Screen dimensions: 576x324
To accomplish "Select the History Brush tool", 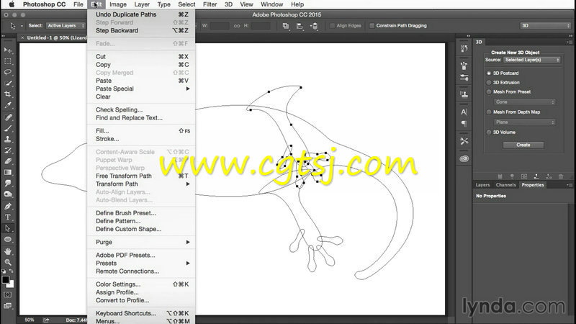I will pyautogui.click(x=8, y=150).
